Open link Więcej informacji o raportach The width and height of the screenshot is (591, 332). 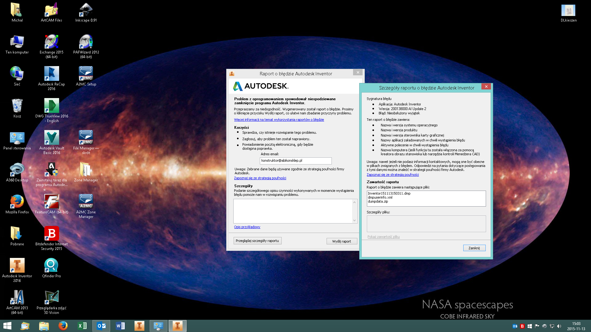[x=279, y=120]
